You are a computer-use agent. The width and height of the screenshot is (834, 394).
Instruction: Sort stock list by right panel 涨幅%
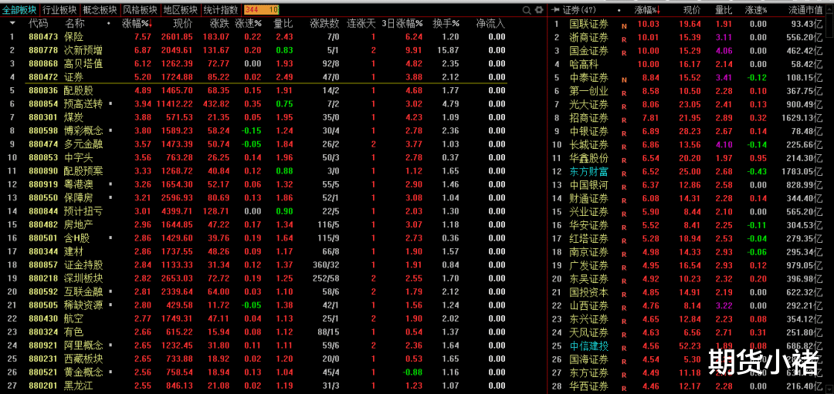tap(647, 10)
